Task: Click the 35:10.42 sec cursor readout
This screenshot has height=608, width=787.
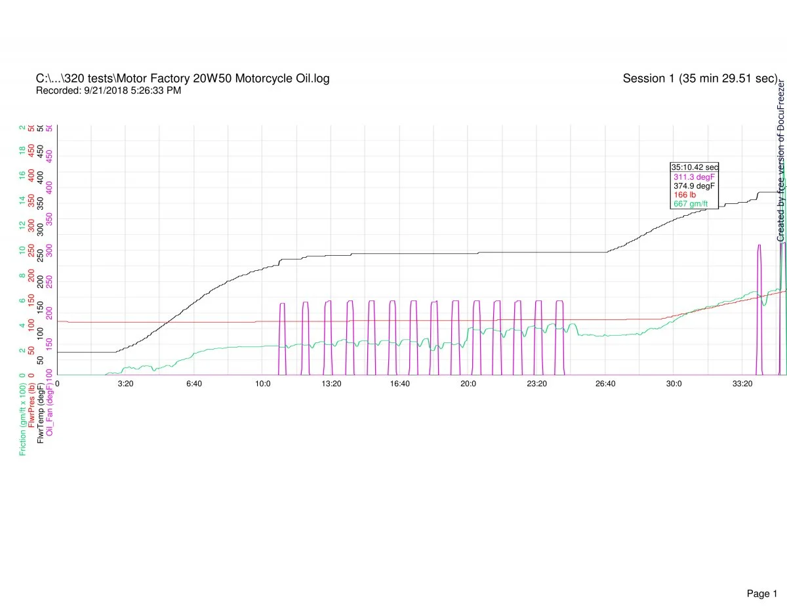Action: tap(695, 167)
